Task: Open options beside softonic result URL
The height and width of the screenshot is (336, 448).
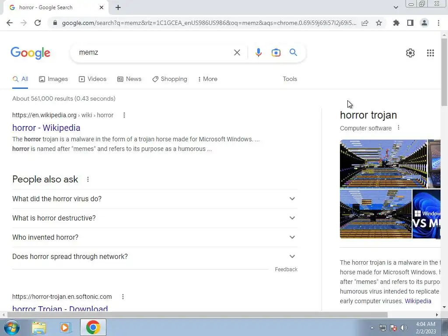Action: pos(123,297)
